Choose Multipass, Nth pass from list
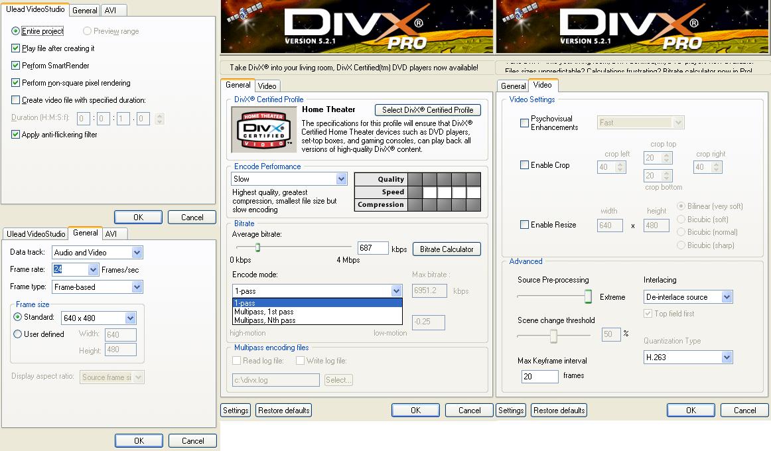 click(317, 320)
